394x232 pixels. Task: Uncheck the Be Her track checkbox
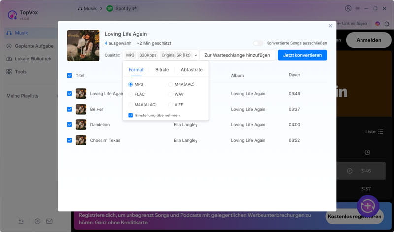point(69,109)
